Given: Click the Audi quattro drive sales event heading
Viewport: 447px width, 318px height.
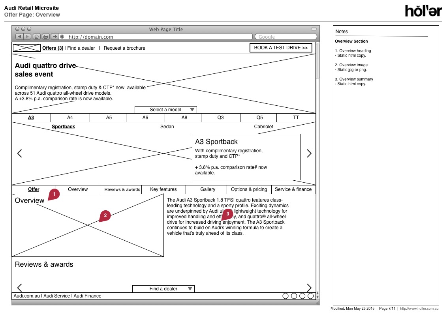Looking at the screenshot, I should [45, 70].
